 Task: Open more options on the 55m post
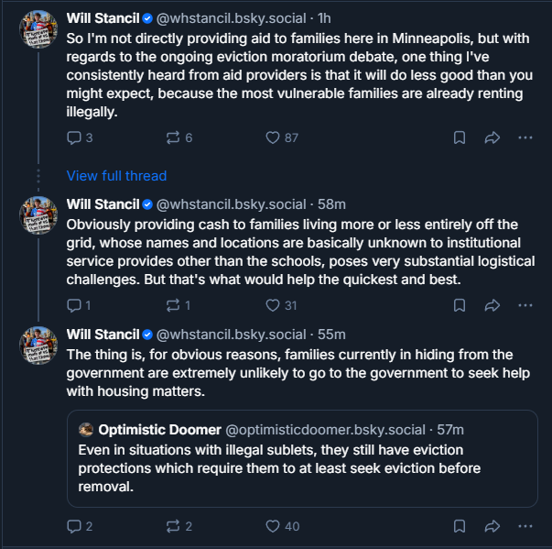pos(525,526)
